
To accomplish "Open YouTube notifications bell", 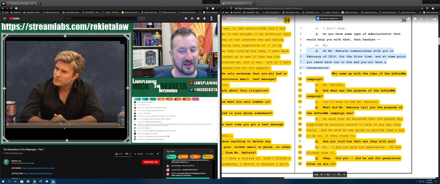I will click(204, 19).
